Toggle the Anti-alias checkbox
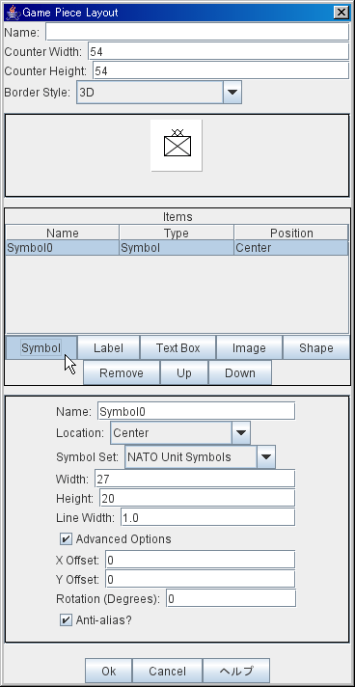The image size is (355, 687). [66, 620]
